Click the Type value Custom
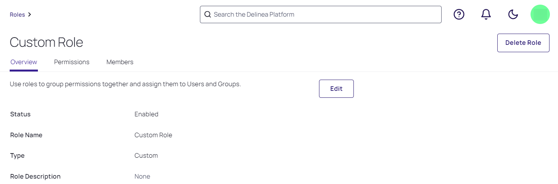This screenshot has width=558, height=184. (x=146, y=155)
